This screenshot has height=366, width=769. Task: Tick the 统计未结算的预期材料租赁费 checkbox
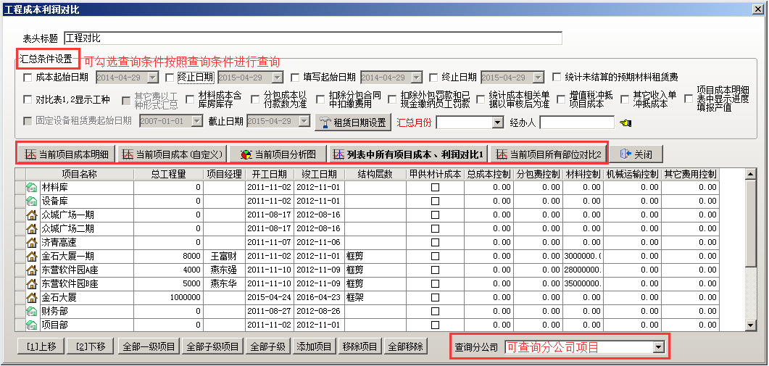(x=557, y=78)
